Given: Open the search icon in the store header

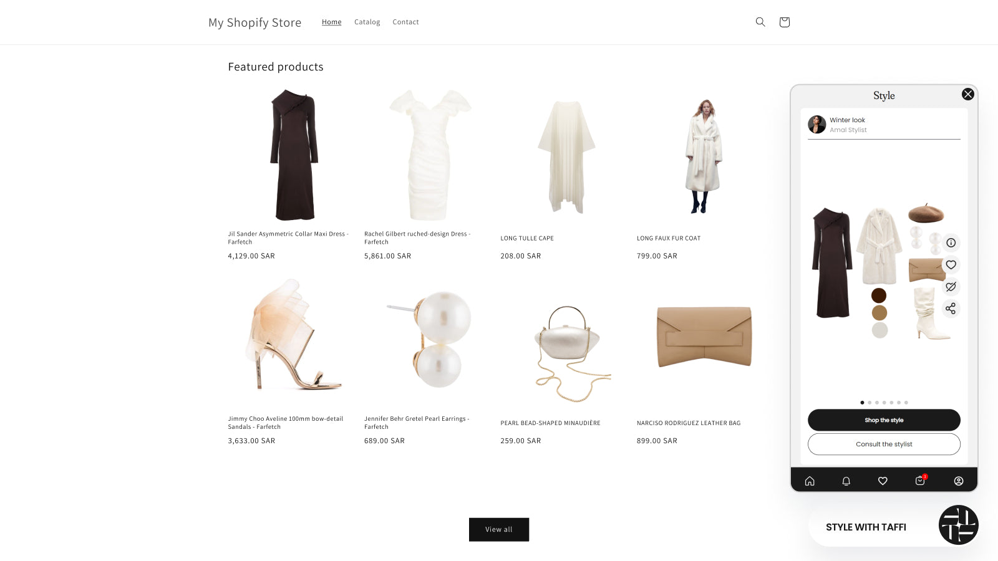Looking at the screenshot, I should pos(760,22).
